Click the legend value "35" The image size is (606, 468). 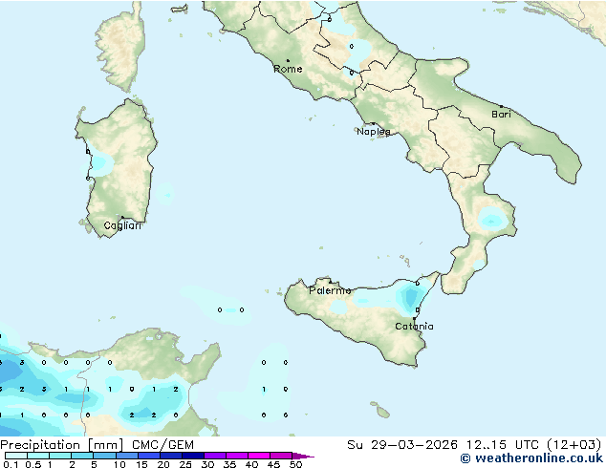pos(229,464)
